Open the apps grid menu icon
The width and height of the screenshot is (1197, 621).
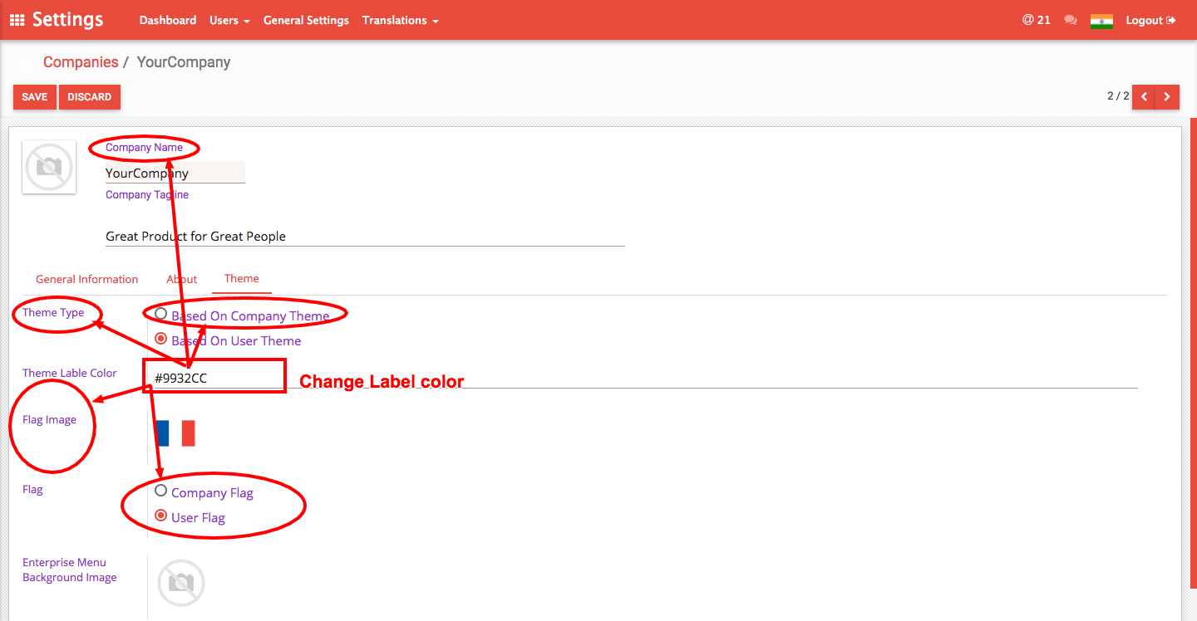point(17,20)
